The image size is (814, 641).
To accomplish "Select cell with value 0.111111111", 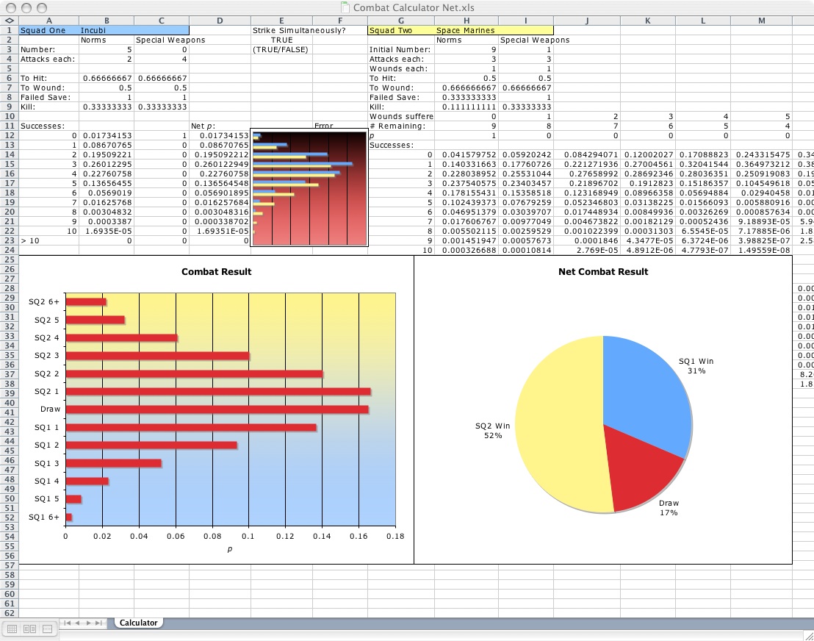I will point(467,107).
